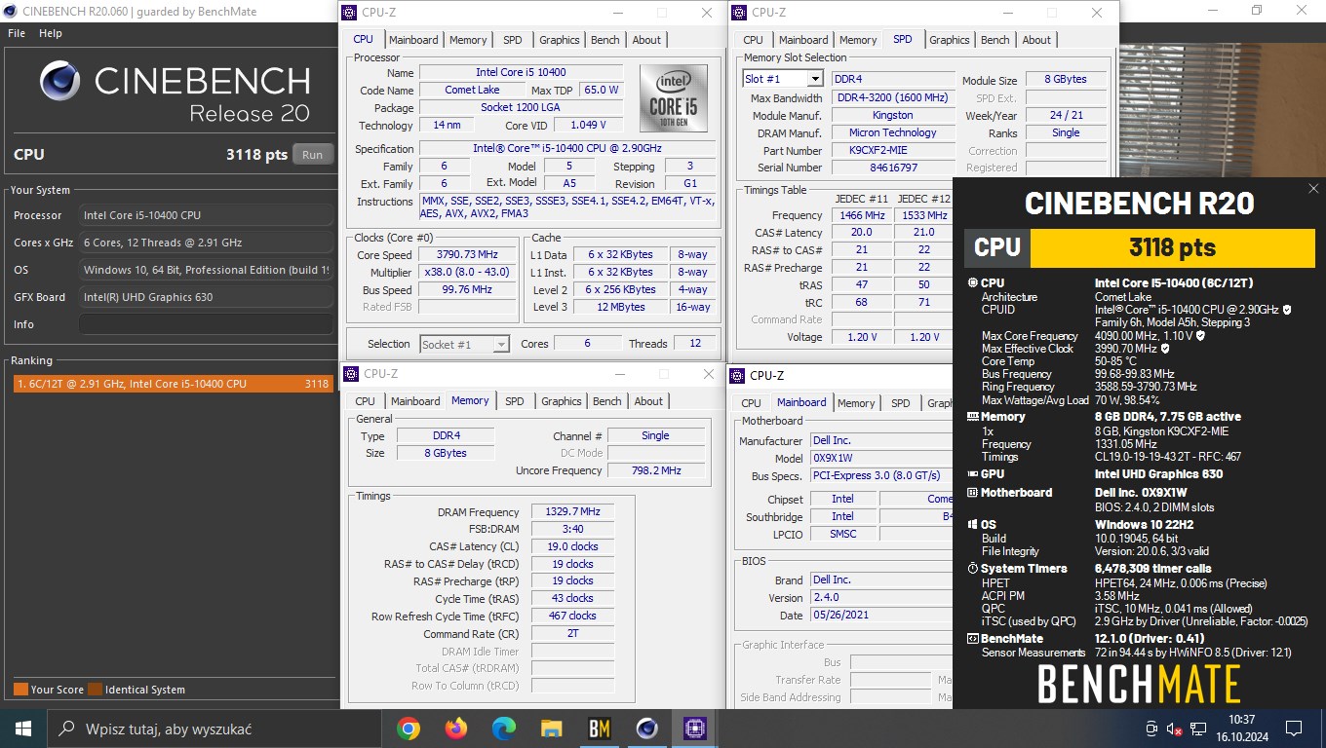Screen dimensions: 1326x748
Task: Click the muted volume tray icon
Action: point(1175,729)
